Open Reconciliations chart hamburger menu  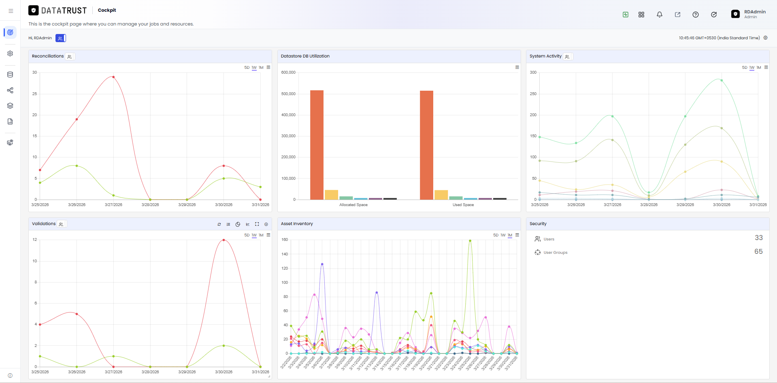[x=268, y=68]
